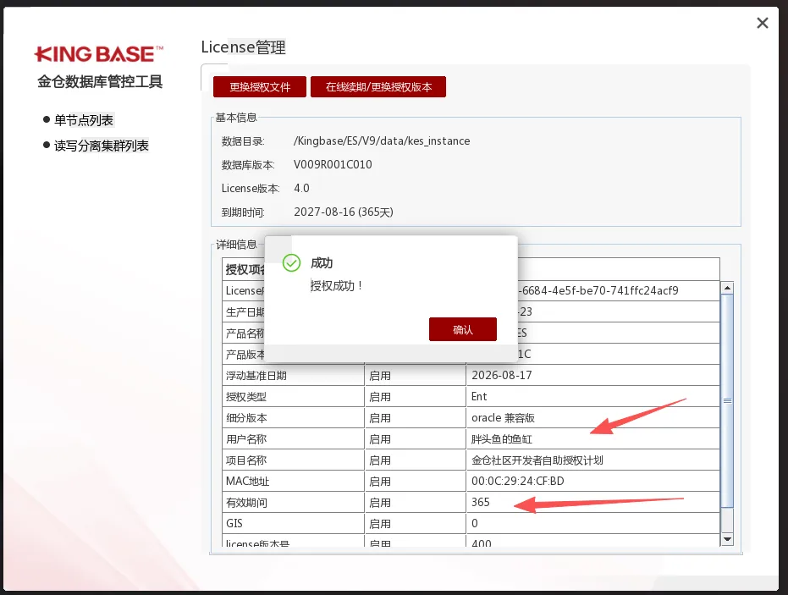Select 启用 status in MAC地址 row
788x595 pixels.
(380, 481)
